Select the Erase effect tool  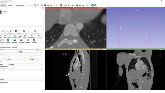10,32
